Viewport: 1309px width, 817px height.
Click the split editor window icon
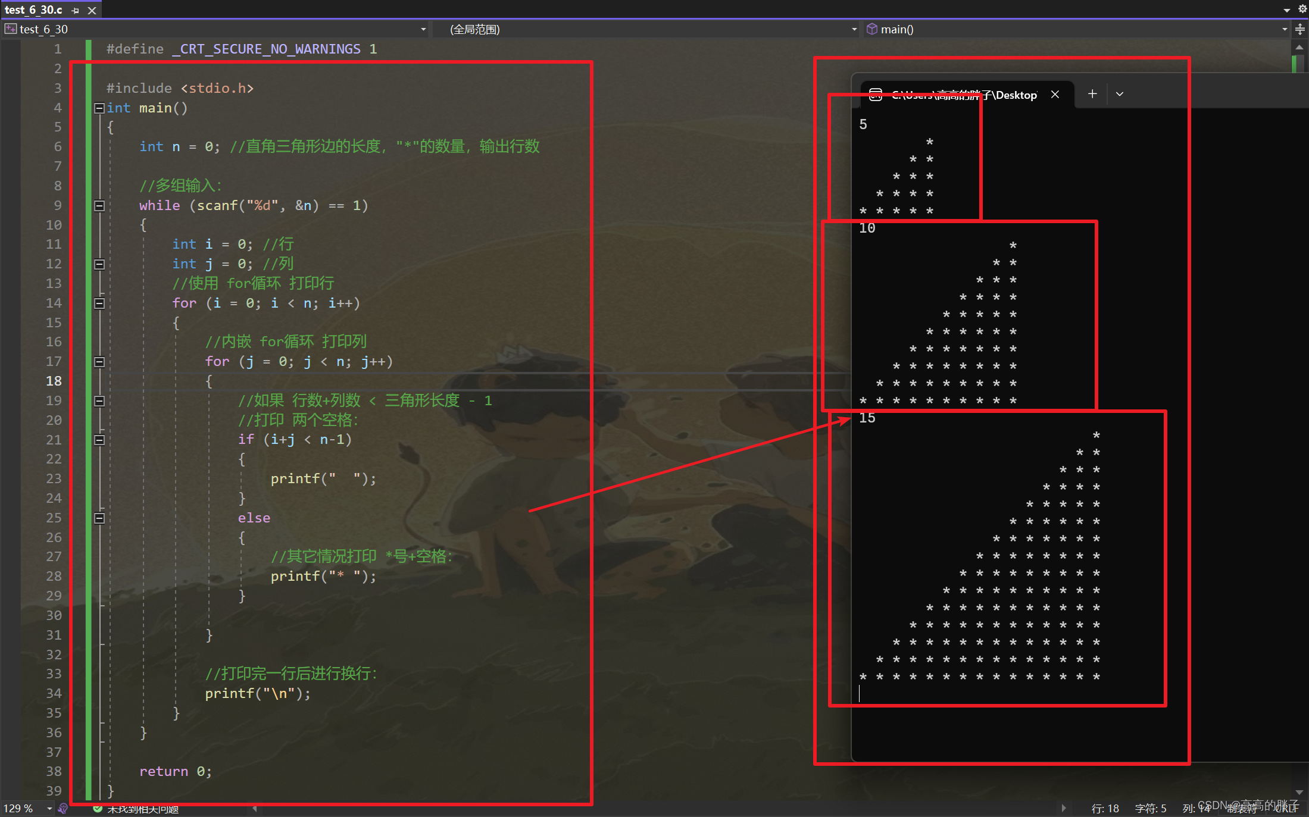(1300, 29)
